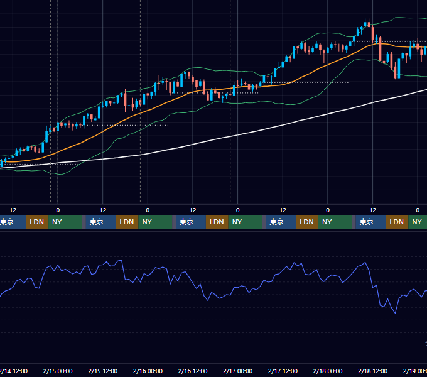Image resolution: width=427 pixels, height=377 pixels.
Task: Select the 東京 session label on 2/15
Action: coord(100,222)
